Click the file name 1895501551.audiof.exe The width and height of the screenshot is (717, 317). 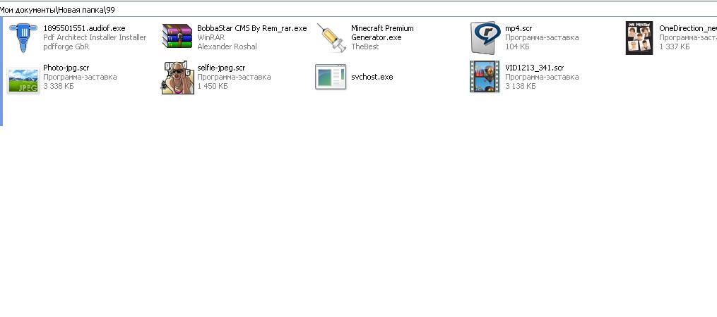[x=84, y=28]
